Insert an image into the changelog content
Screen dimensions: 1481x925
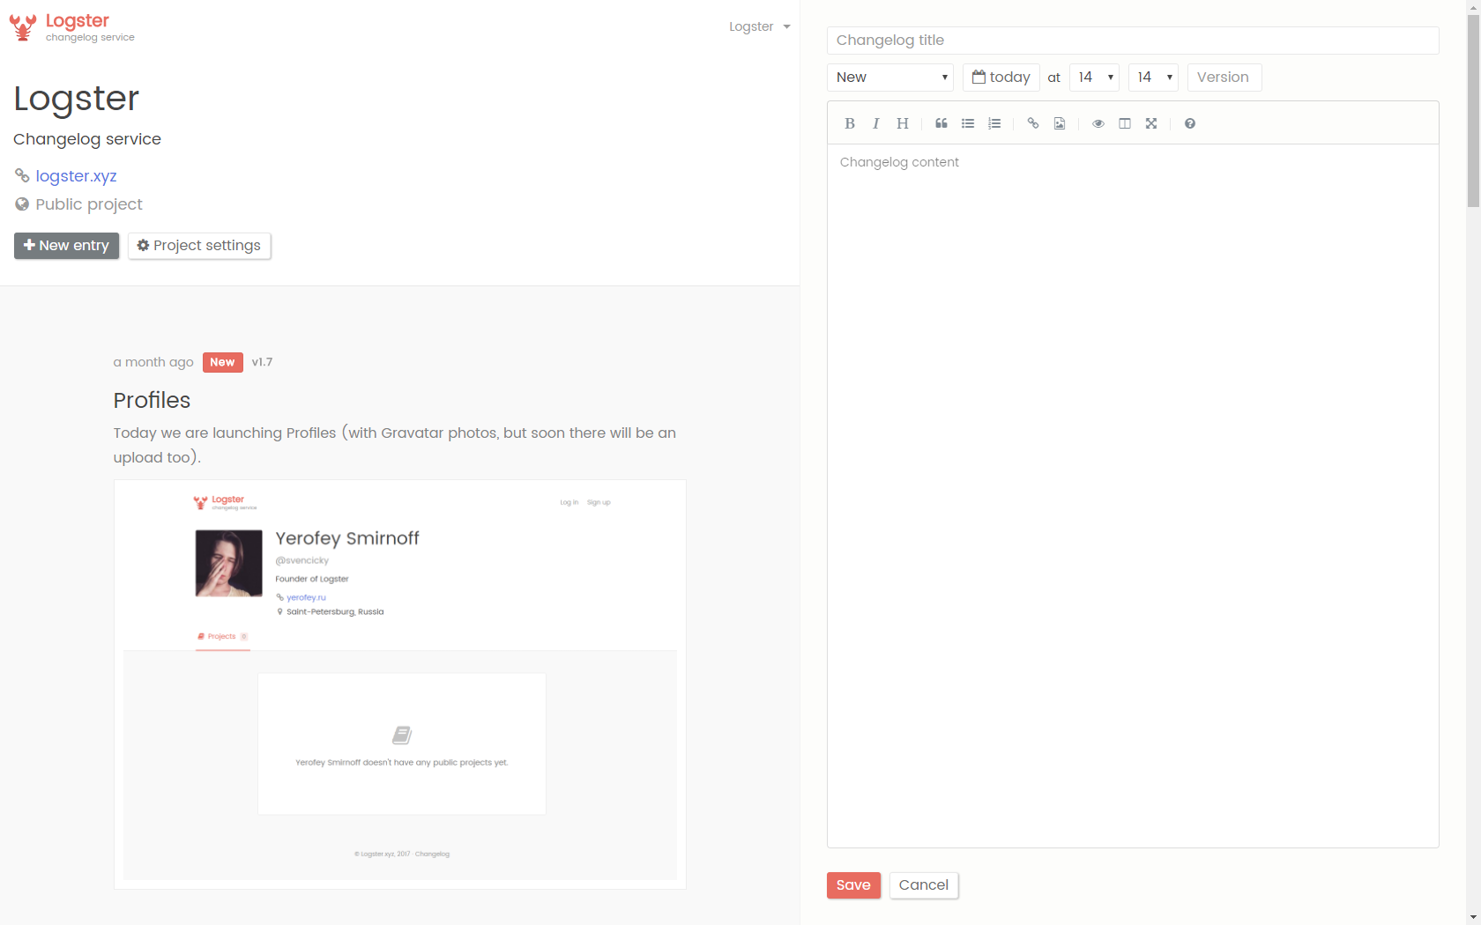pos(1059,123)
